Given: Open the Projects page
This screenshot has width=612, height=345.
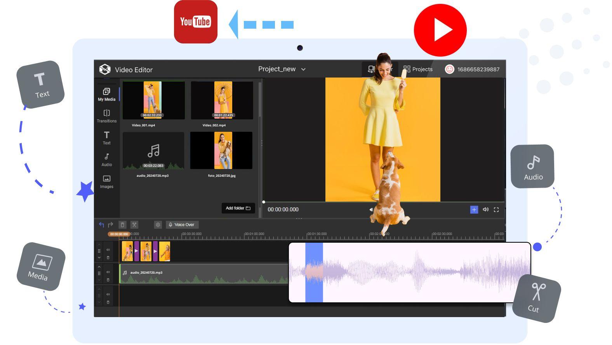Looking at the screenshot, I should pos(418,69).
